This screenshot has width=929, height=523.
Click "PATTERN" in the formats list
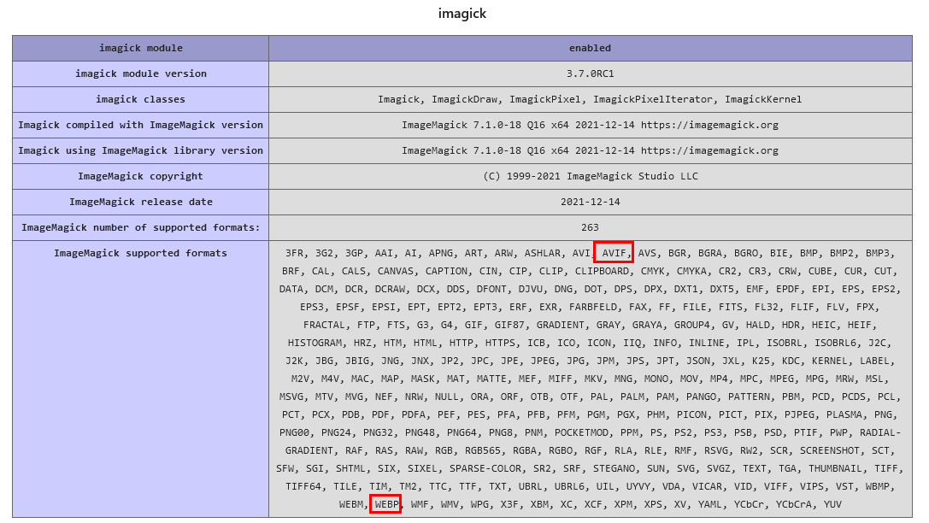[749, 397]
